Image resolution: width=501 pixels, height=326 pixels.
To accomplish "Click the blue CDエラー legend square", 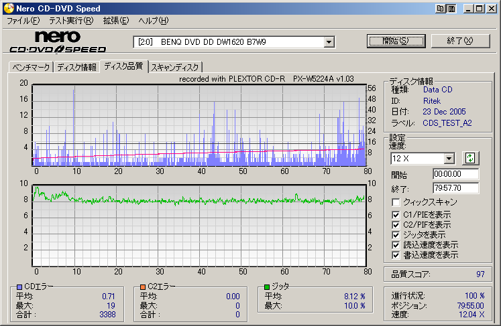I will point(19,287).
